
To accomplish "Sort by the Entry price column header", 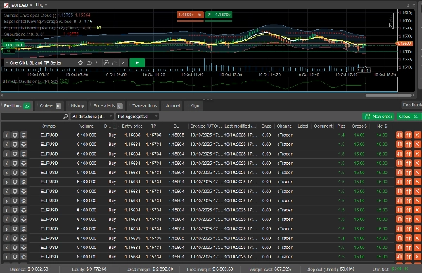I will click(x=132, y=126).
